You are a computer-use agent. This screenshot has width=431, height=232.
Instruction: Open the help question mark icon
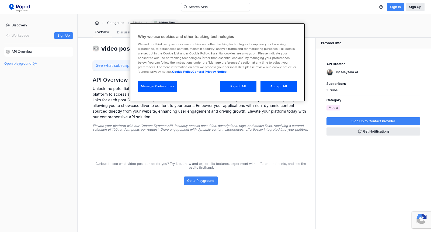(x=381, y=7)
